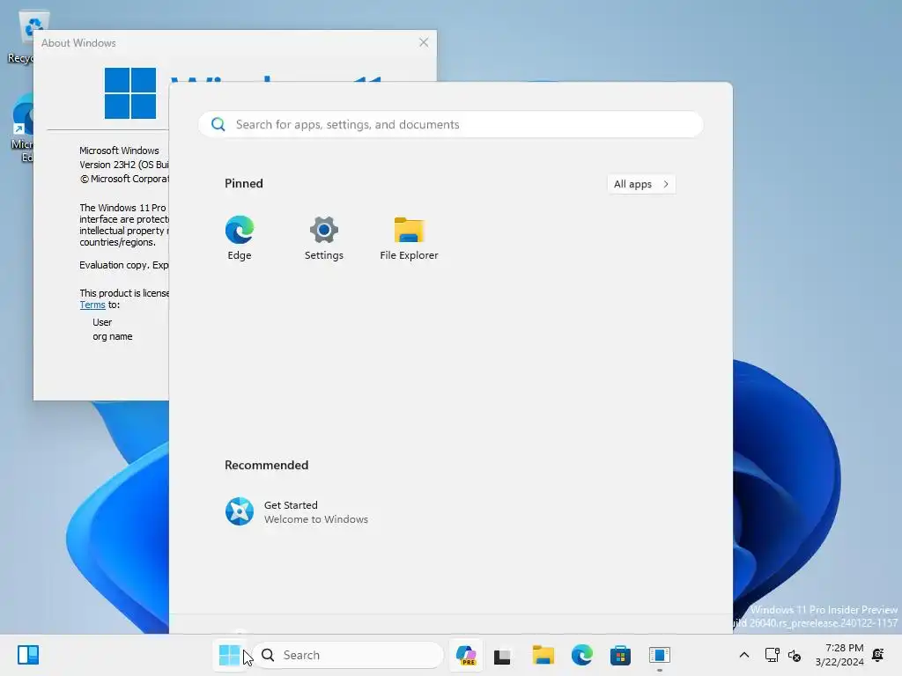
Task: Open the clock and date flyout
Action: [839, 655]
